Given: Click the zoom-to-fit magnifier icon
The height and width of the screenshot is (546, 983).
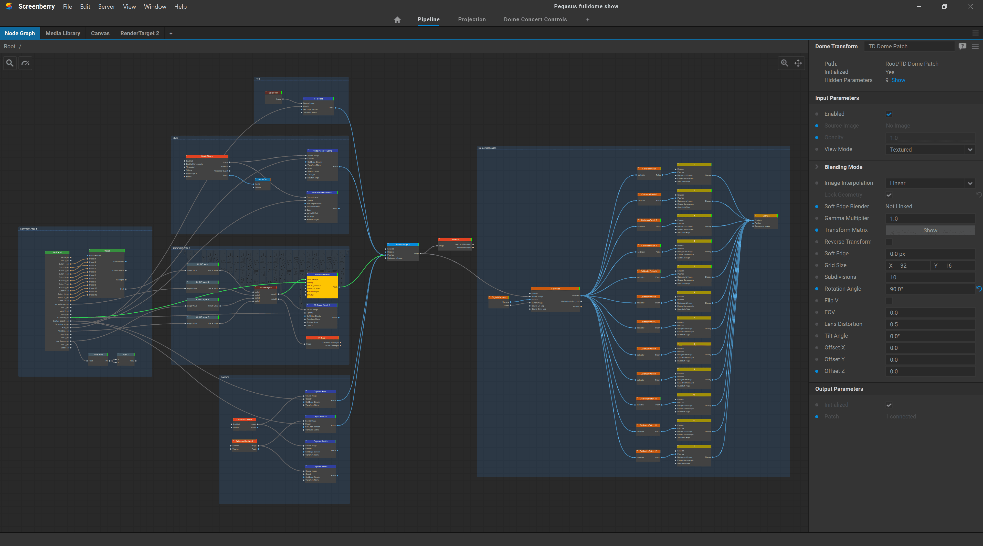Looking at the screenshot, I should tap(784, 63).
